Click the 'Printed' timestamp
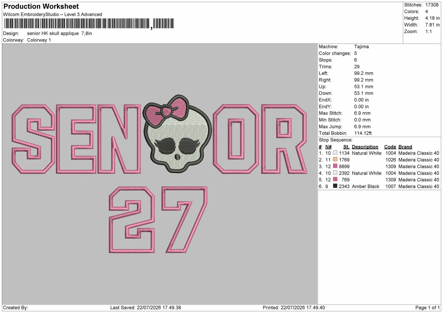This screenshot has height=313, width=443. [294, 307]
